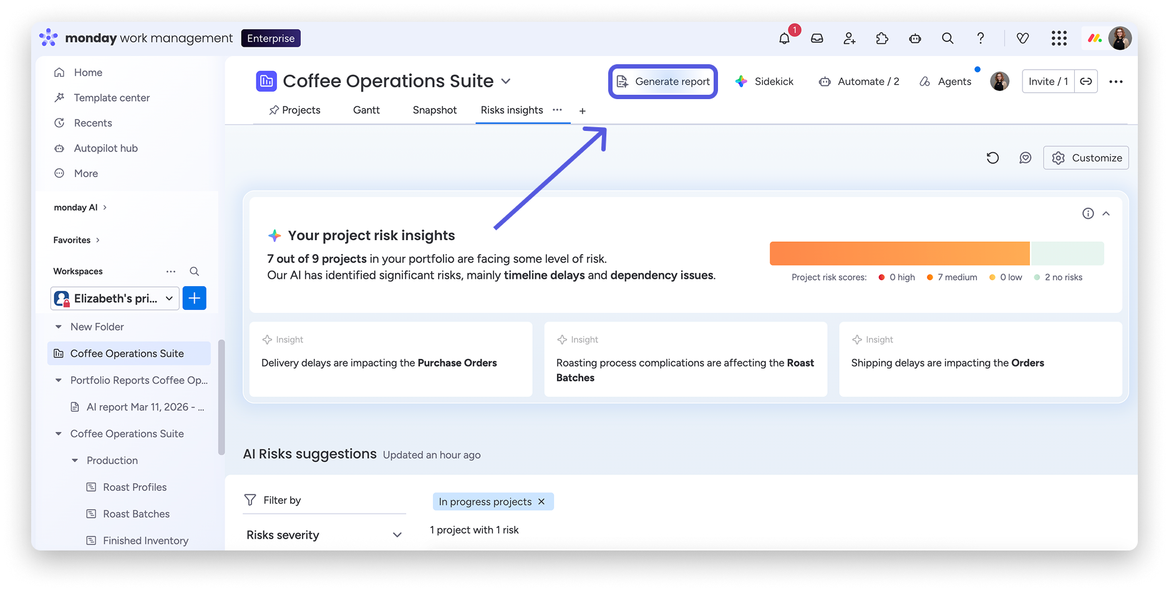Click the Enterprise plan badge

[x=271, y=39]
